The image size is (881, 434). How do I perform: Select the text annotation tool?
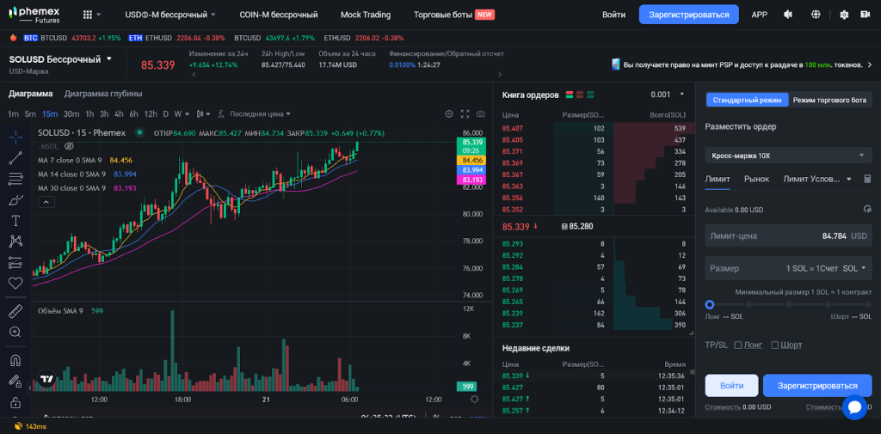[15, 220]
